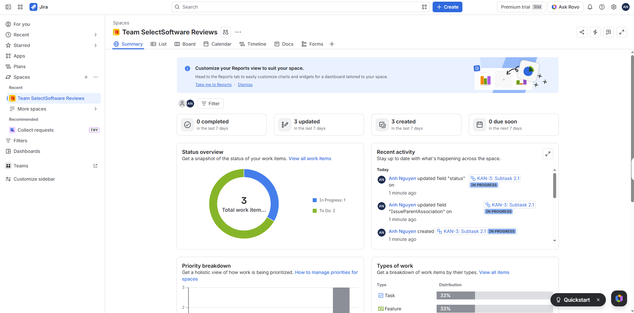Open Plans in the sidebar
634x313 pixels.
click(53, 67)
